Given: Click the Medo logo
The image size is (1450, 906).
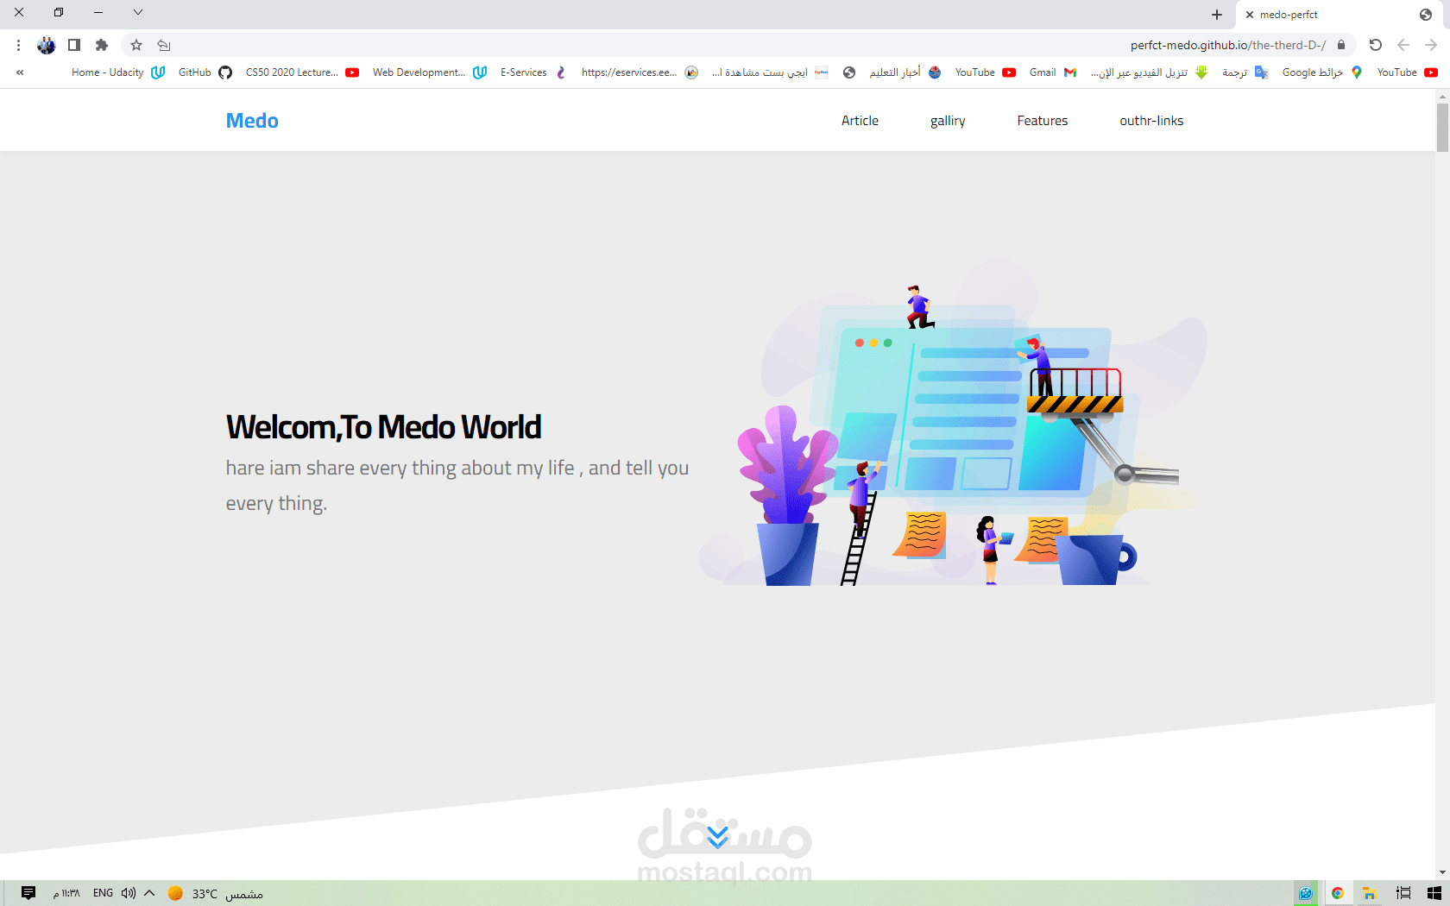Looking at the screenshot, I should tap(251, 120).
